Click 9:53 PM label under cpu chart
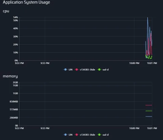Viewport: 163px width, 140px height. click(19, 63)
